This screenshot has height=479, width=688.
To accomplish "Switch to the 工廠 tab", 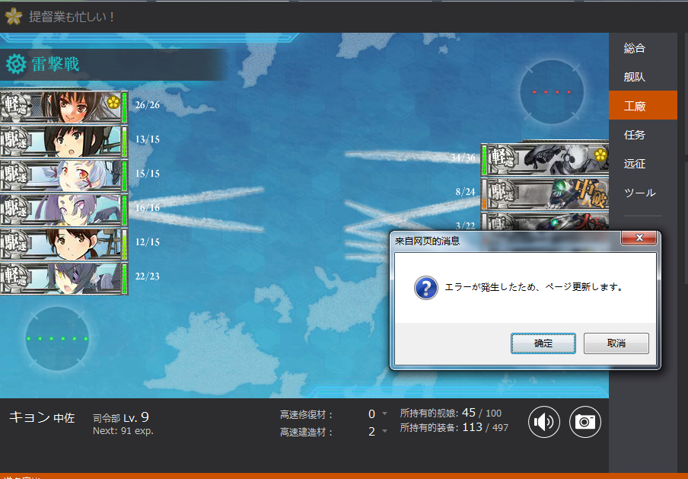I will point(643,105).
